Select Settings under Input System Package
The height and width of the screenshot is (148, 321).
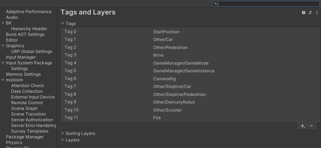(19, 69)
